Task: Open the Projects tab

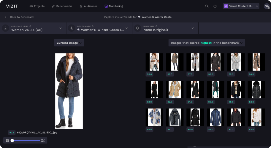Action: (37, 6)
